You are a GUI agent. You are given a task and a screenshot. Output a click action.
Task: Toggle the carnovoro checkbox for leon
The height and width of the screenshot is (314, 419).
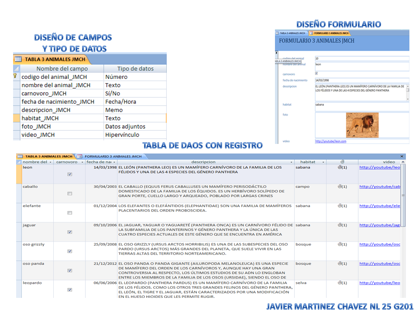point(70,174)
